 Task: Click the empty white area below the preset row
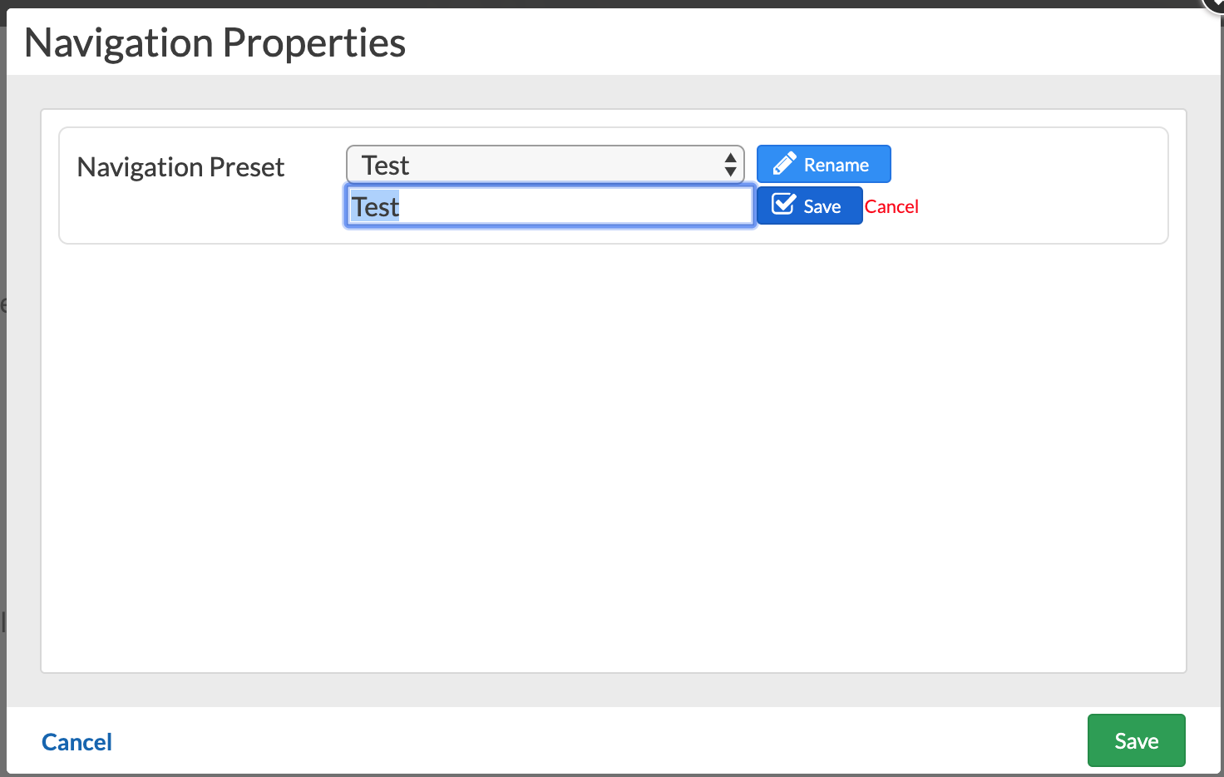[x=613, y=458]
